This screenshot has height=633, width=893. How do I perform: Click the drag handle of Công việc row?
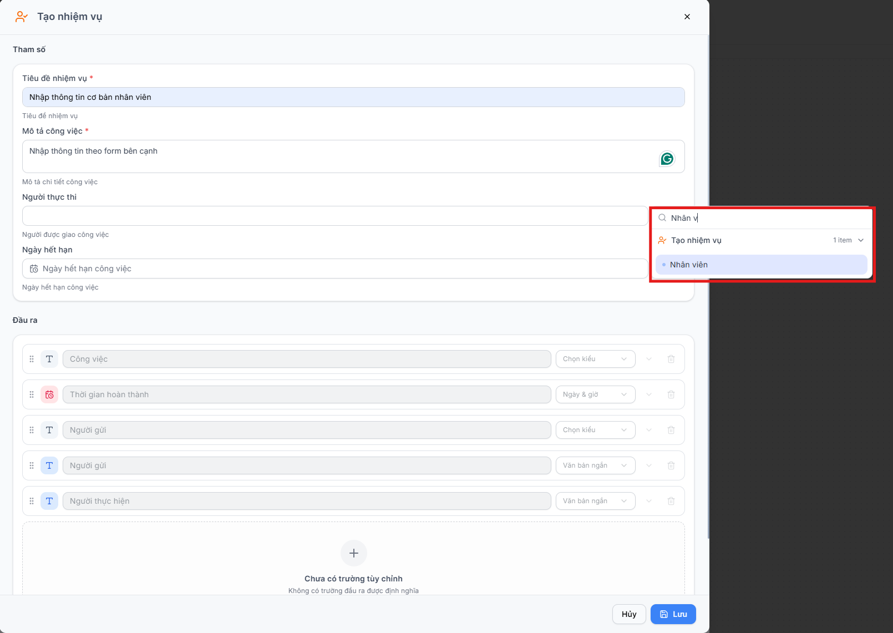32,359
